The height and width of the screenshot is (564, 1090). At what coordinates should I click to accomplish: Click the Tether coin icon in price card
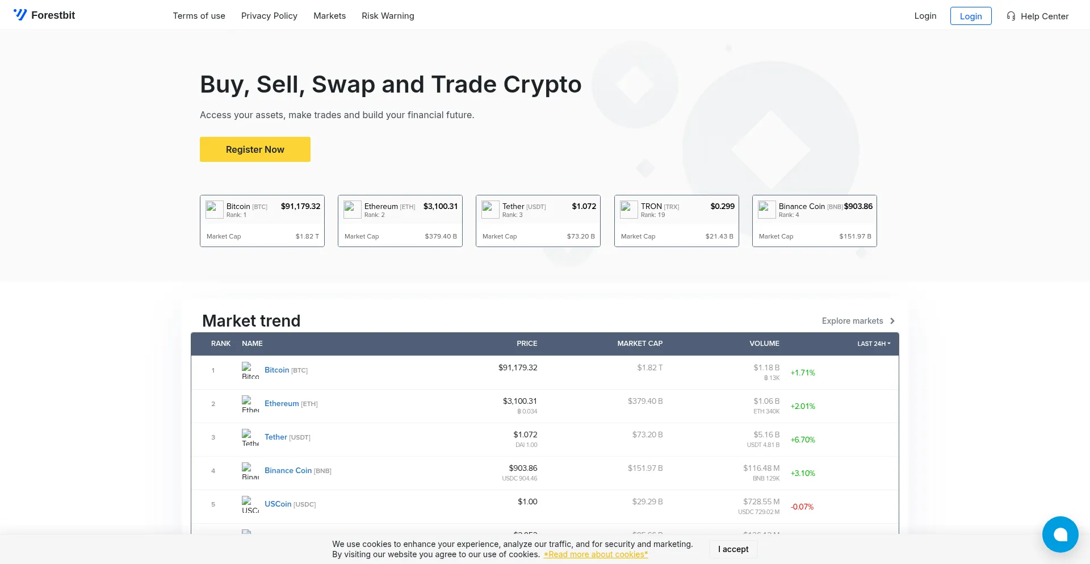coord(490,209)
